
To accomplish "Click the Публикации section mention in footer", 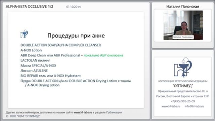I will pyautogui.click(x=114, y=112).
